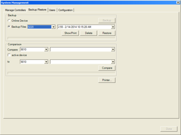The image size is (181, 135).
Task: Open the Compare device 9010 dropdown
Action: pyautogui.click(x=46, y=50)
